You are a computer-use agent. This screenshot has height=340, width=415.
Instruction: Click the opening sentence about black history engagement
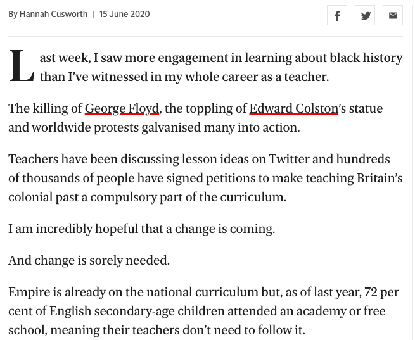[221, 67]
